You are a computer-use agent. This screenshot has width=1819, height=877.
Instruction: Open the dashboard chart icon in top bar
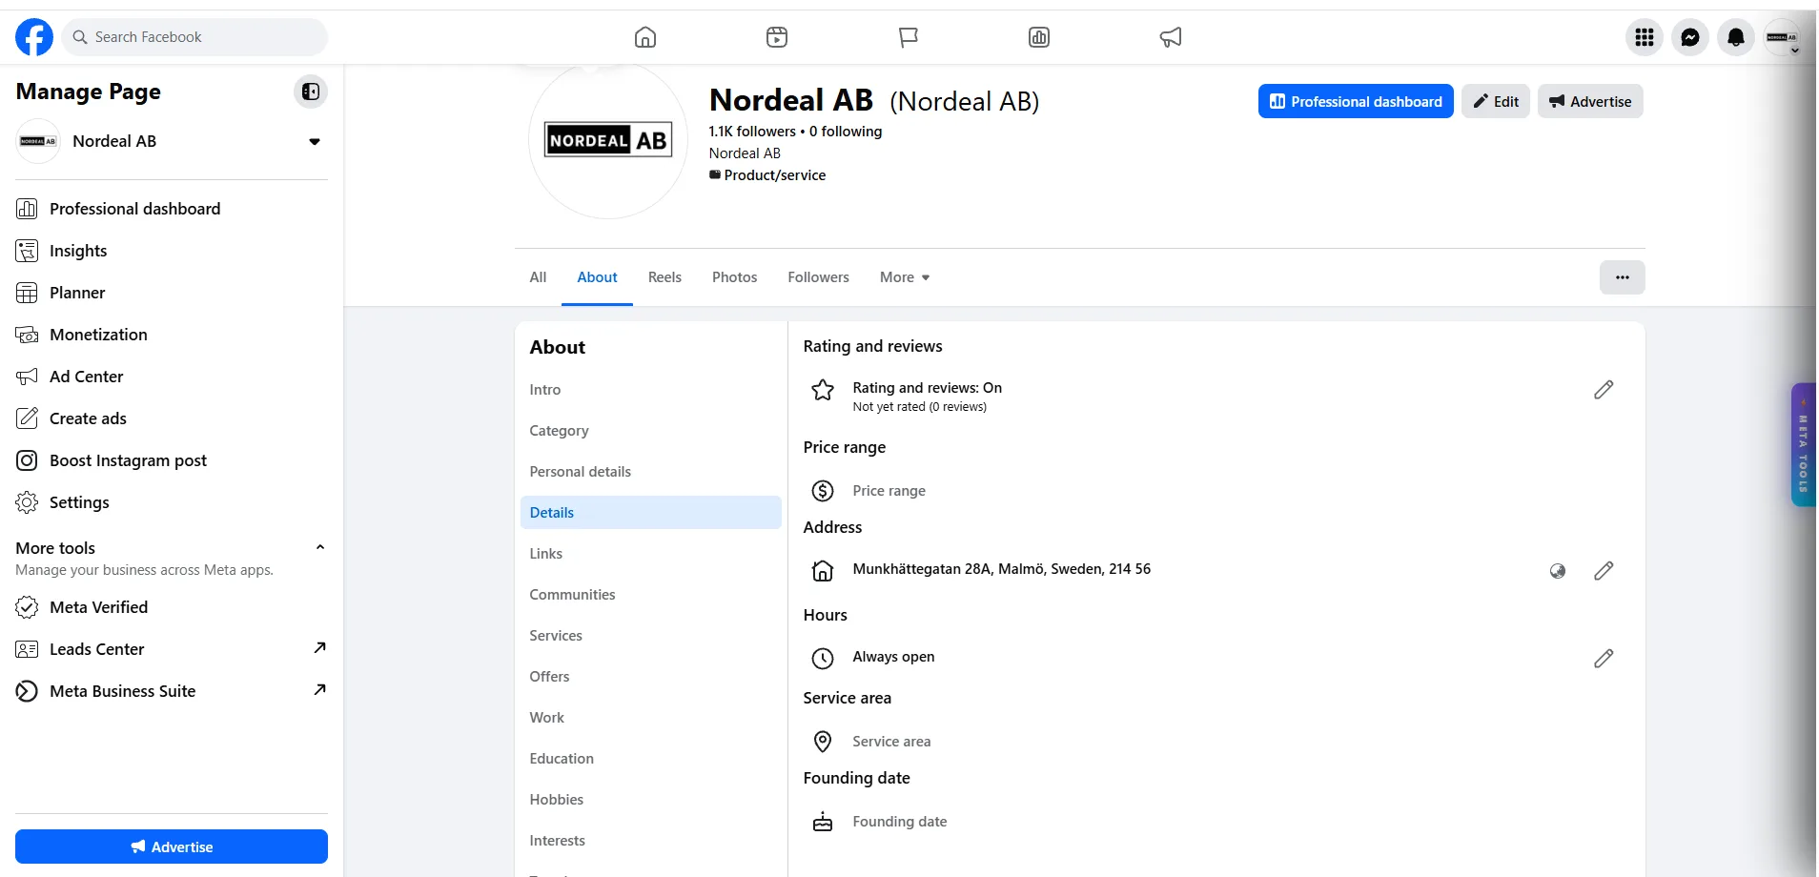coord(1039,37)
